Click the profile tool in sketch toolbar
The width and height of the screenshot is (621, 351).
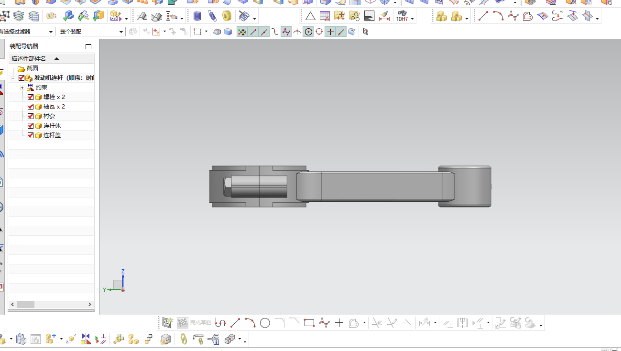pos(220,323)
